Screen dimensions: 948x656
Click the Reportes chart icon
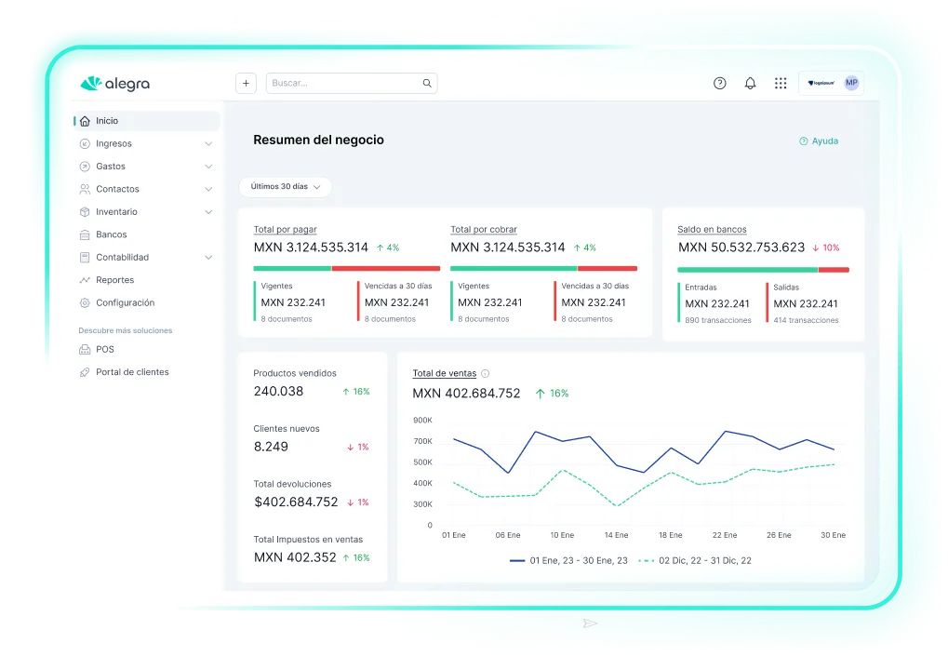click(85, 280)
